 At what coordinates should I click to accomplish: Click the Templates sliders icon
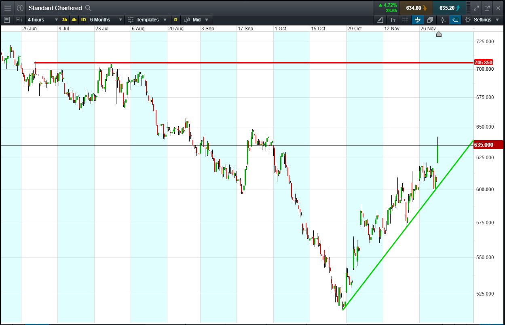pyautogui.click(x=130, y=19)
